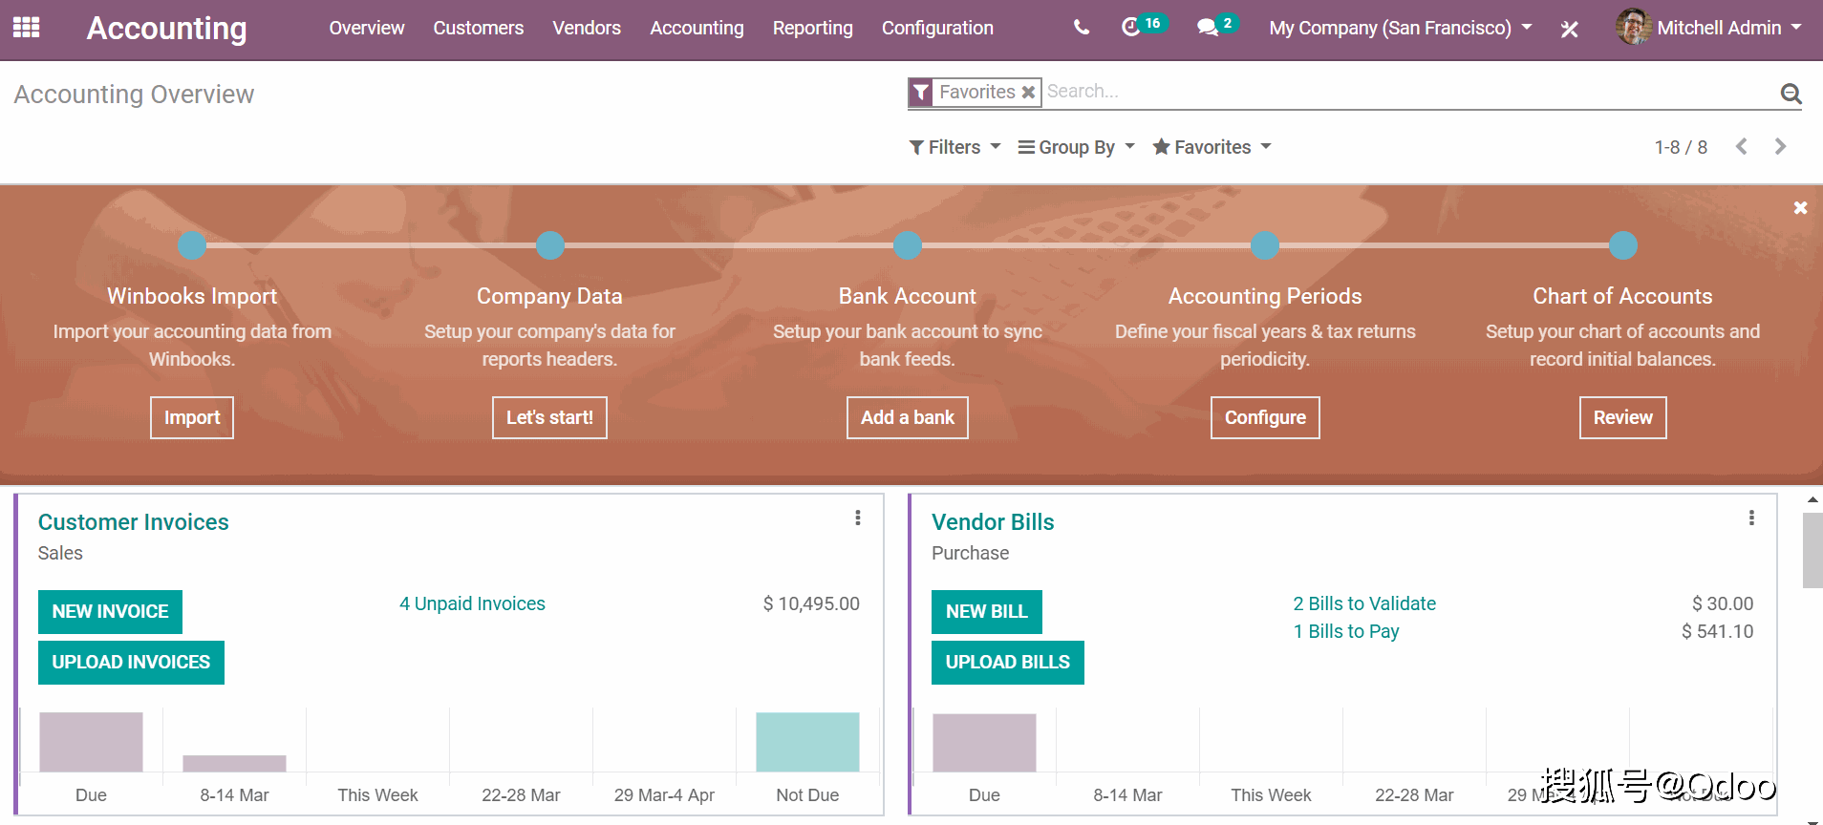Open the activities clock icon with 16 badge
1823x825 pixels.
tap(1132, 27)
